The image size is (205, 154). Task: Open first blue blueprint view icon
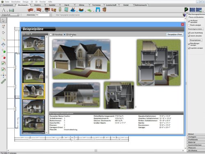point(193,10)
